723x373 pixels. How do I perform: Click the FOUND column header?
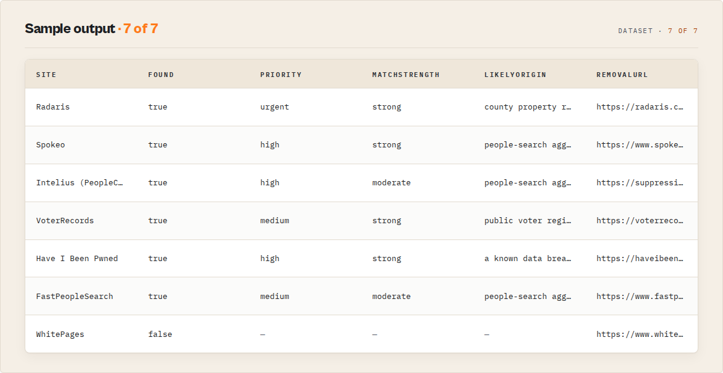coord(161,75)
